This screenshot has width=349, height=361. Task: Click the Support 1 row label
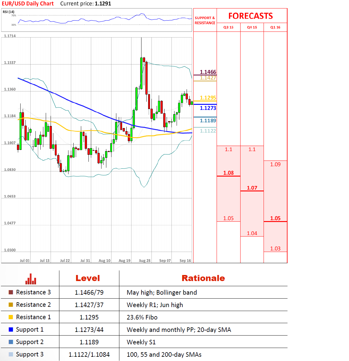(30, 330)
